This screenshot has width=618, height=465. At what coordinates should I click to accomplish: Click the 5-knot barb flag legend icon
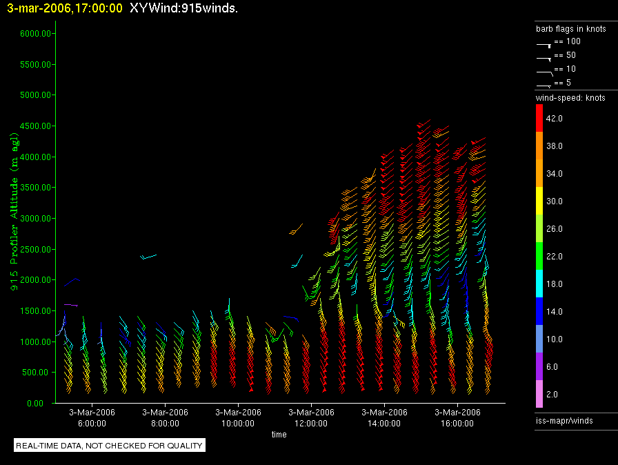click(x=544, y=84)
